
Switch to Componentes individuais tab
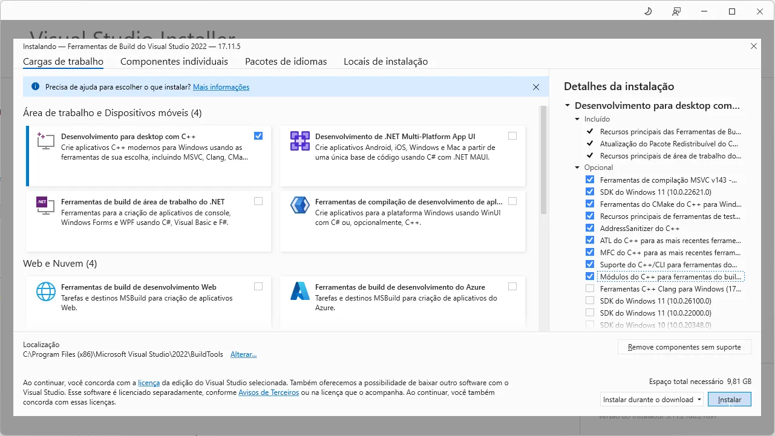coord(174,62)
